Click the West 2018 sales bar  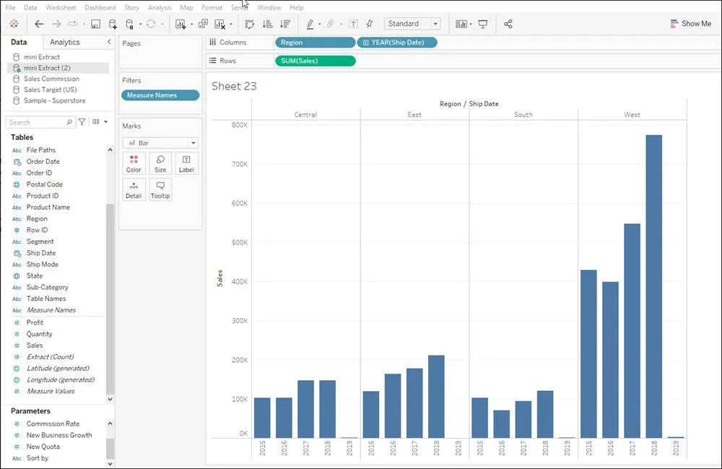pos(654,286)
